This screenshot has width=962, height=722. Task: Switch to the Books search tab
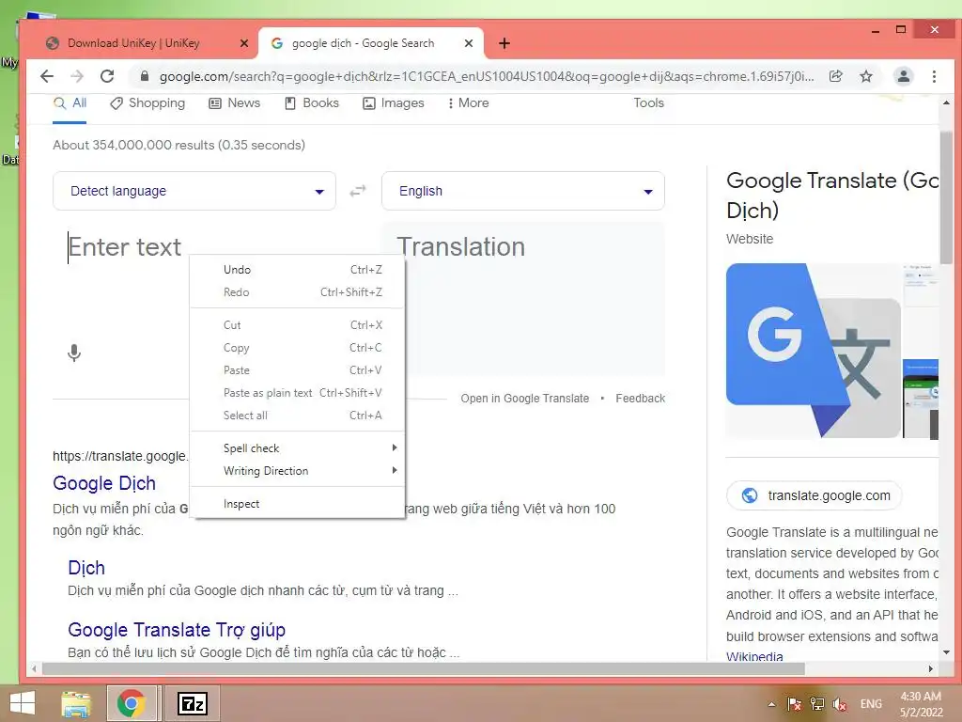click(312, 103)
